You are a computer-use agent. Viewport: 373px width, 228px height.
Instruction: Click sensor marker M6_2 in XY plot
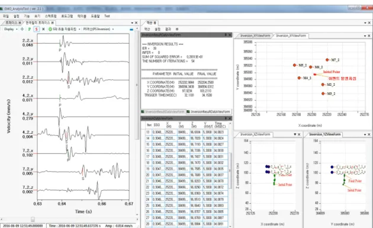click(x=310, y=67)
